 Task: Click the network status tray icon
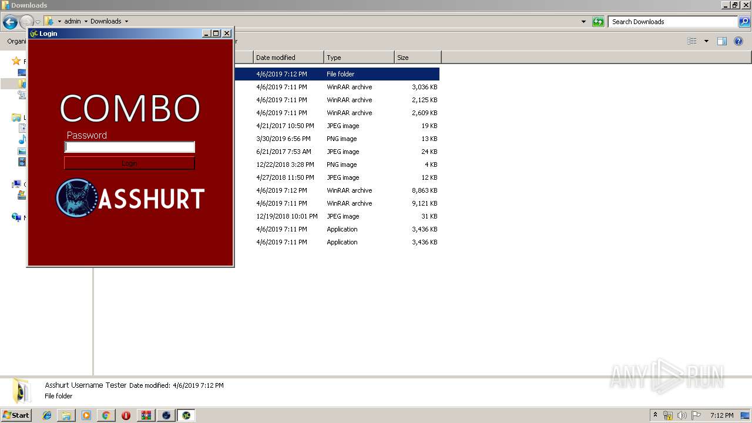click(x=668, y=415)
